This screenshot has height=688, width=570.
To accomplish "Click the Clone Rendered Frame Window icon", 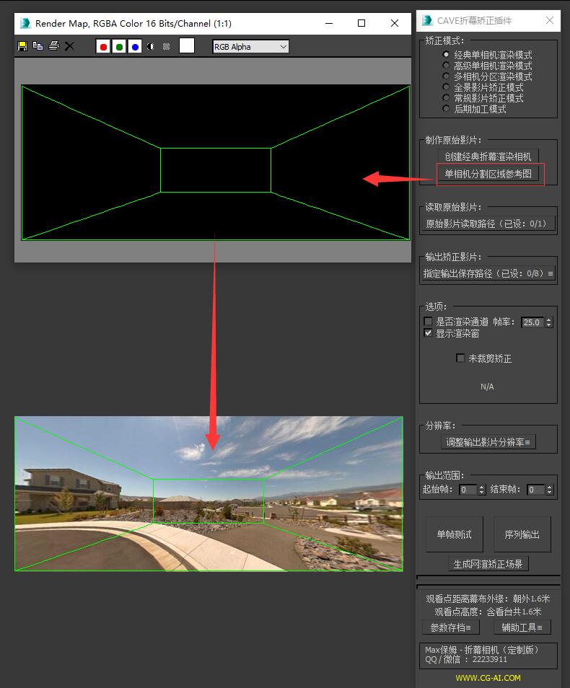I will coord(38,46).
